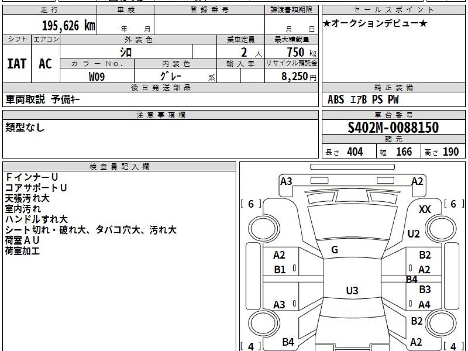Viewport: 468px width, 351px height.
Task: Click the seating capacity value 2 人
Action: [x=251, y=52]
